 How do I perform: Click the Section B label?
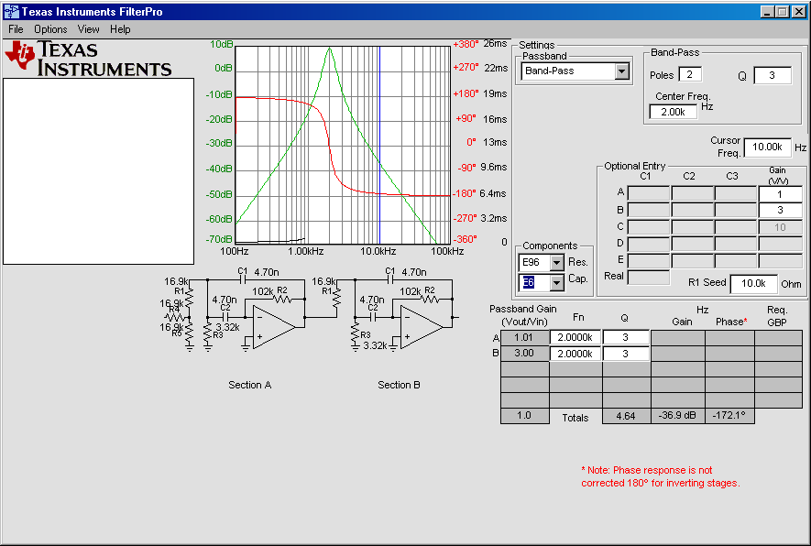(x=399, y=385)
